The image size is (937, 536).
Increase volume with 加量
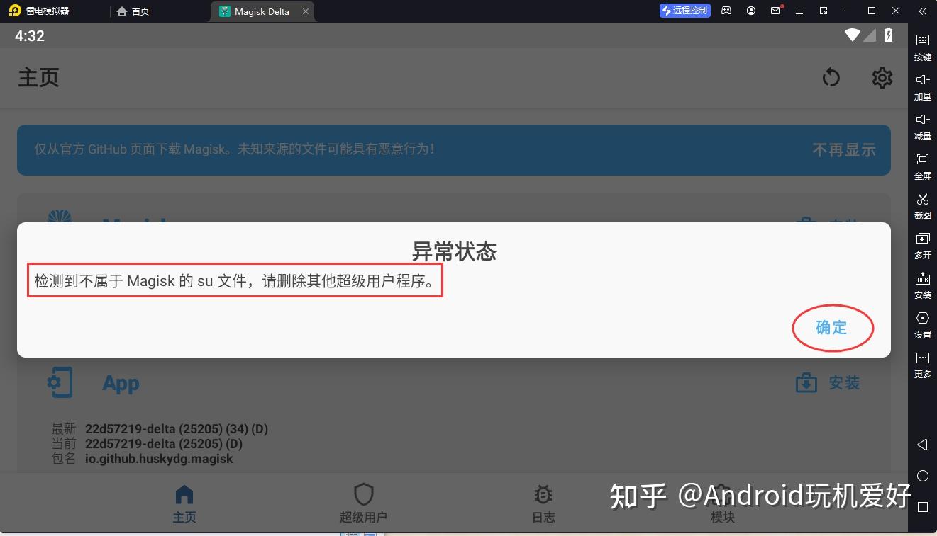click(922, 86)
